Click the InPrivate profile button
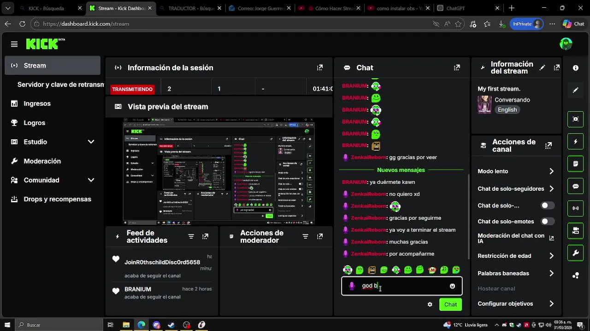The image size is (590, 331). tap(527, 24)
